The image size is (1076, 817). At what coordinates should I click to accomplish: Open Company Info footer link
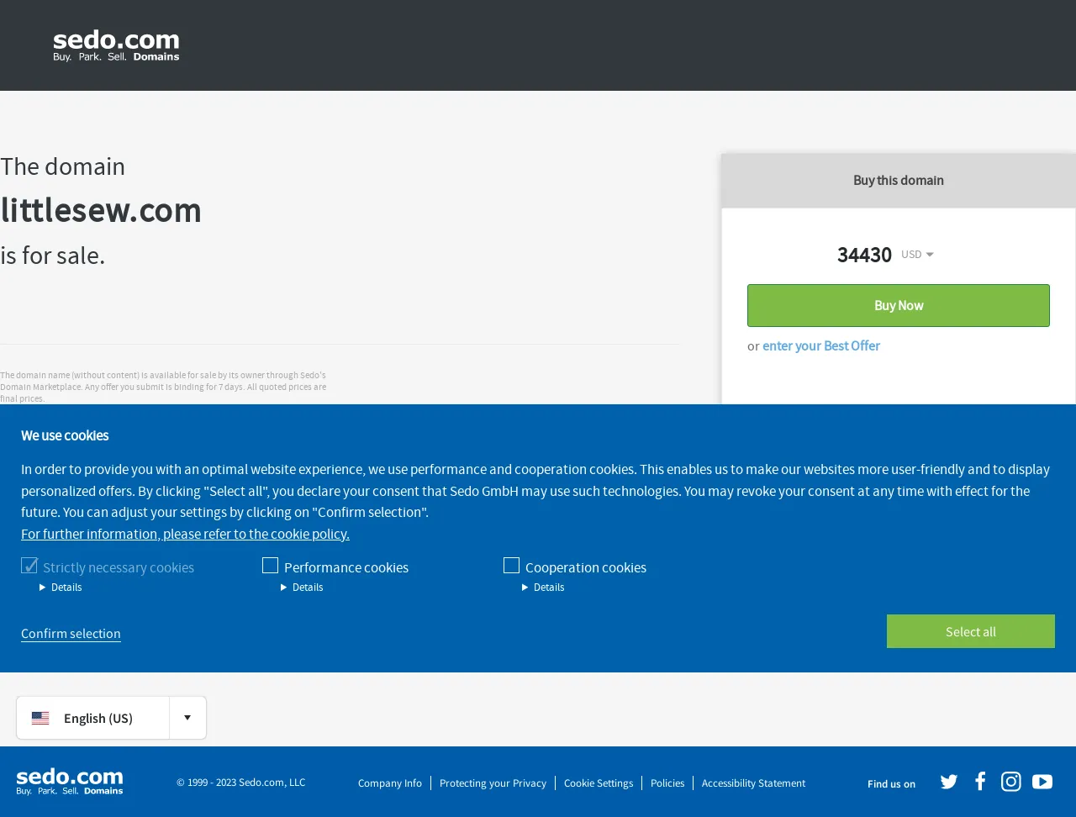coord(390,783)
